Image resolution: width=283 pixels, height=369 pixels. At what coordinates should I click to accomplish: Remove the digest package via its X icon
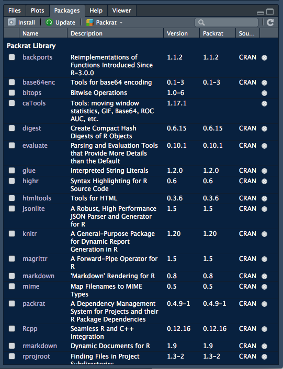[x=264, y=128]
